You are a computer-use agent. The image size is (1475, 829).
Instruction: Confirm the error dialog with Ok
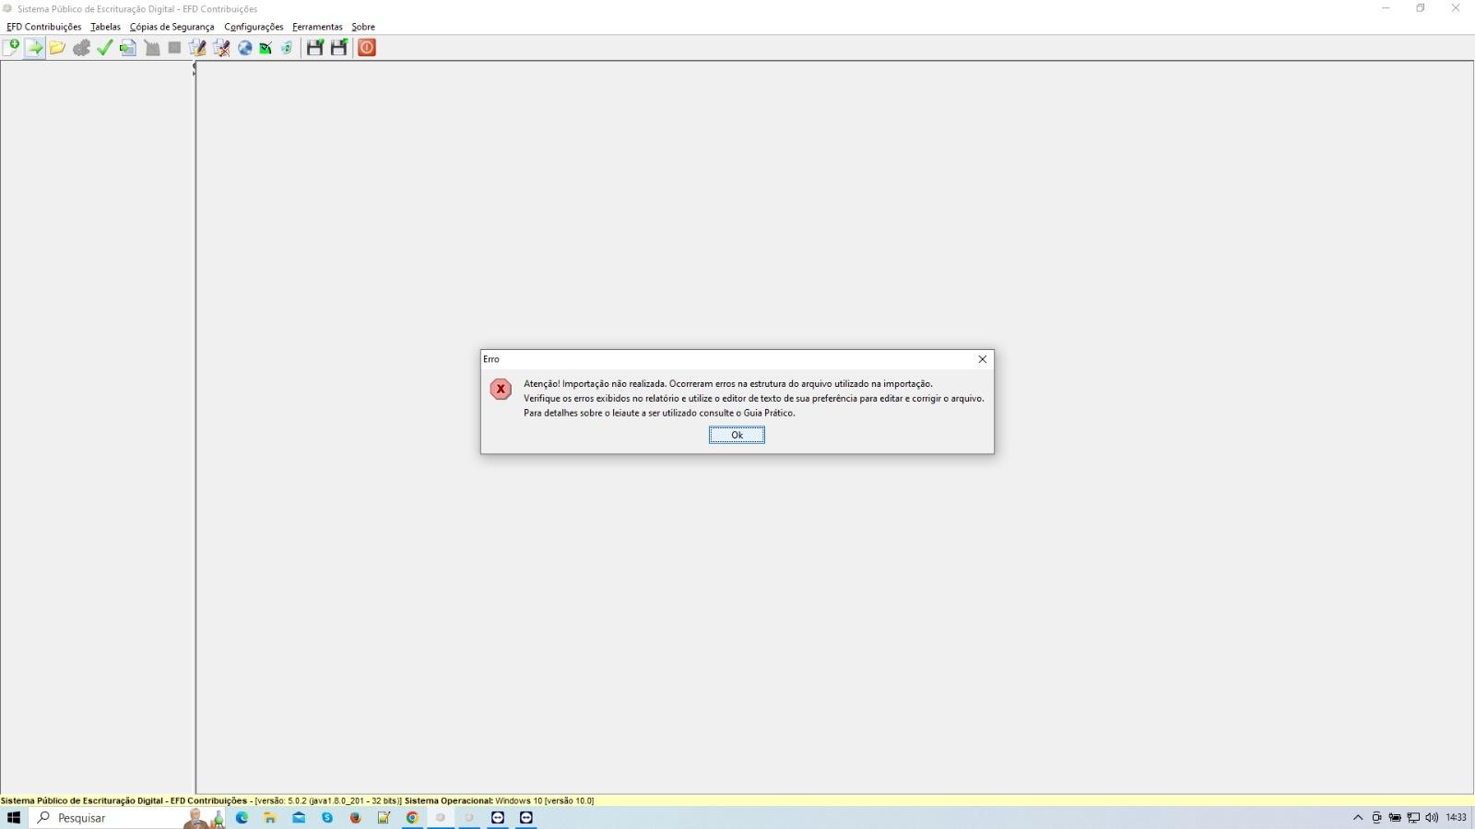[x=737, y=435]
